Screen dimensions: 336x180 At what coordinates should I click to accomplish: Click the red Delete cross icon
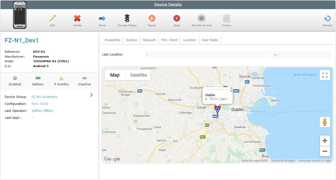[77, 19]
